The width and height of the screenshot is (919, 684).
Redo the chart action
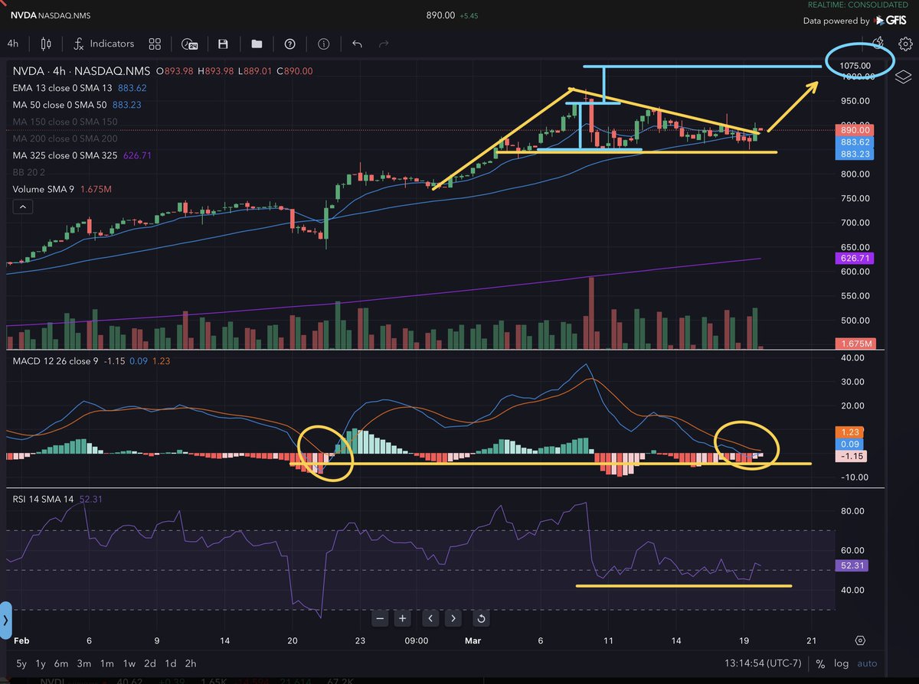(x=384, y=44)
